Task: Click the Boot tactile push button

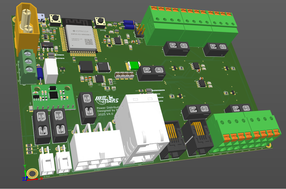Action: (x=100, y=23)
